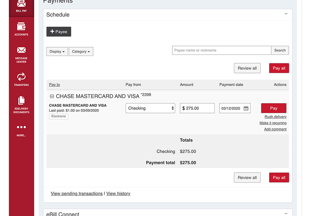The height and width of the screenshot is (216, 310).
Task: Click the View pending transactions link
Action: (77, 194)
